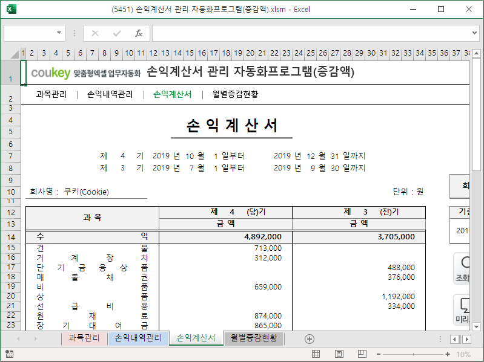Click the 10% zoom level text

click(463, 354)
